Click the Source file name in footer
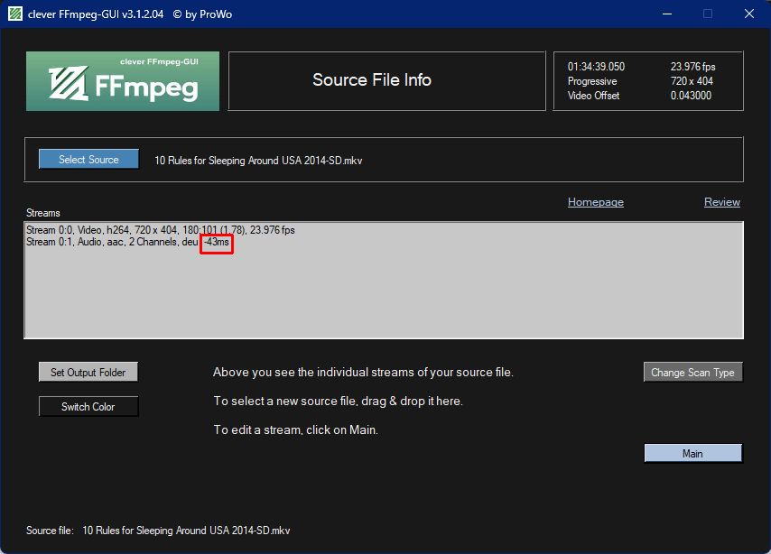771x554 pixels. tap(186, 531)
